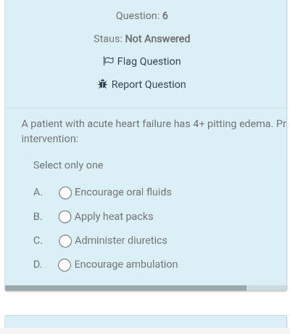Click the 'Apply heat packs' answer label
The image size is (290, 334).
pyautogui.click(x=114, y=216)
